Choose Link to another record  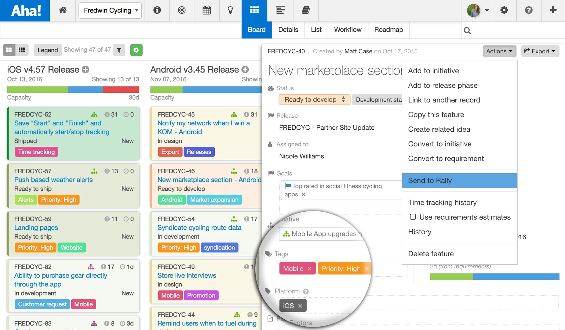pyautogui.click(x=460, y=100)
